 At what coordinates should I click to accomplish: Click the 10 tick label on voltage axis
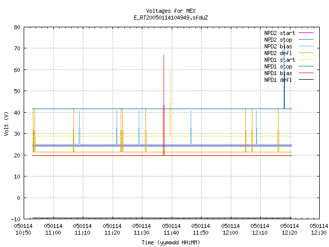pos(17,177)
